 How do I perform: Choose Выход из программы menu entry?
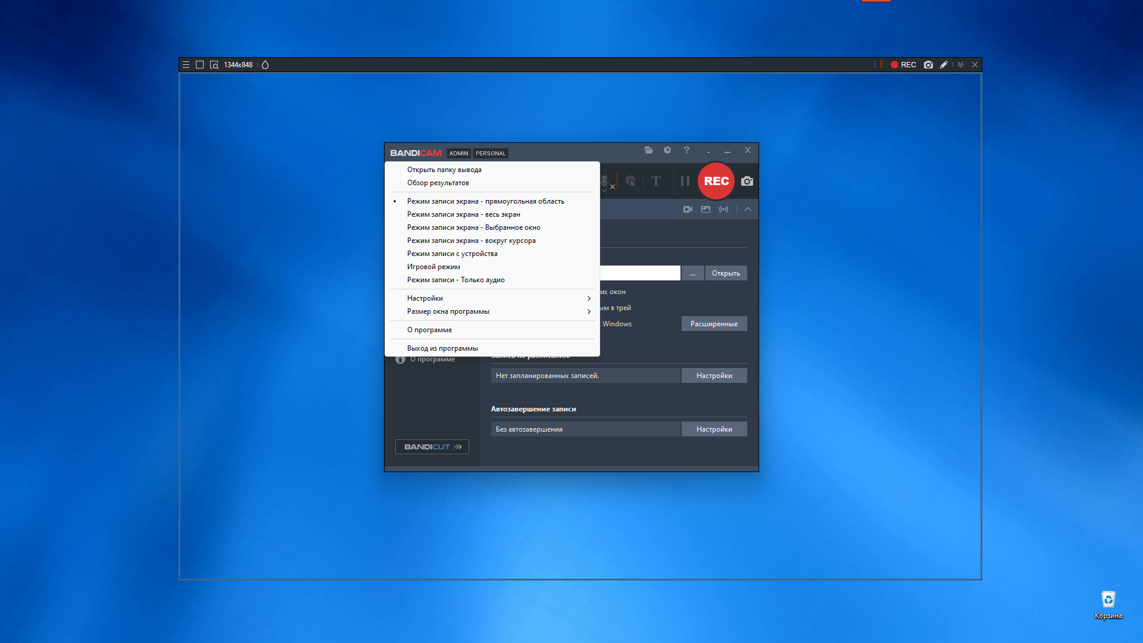click(442, 348)
